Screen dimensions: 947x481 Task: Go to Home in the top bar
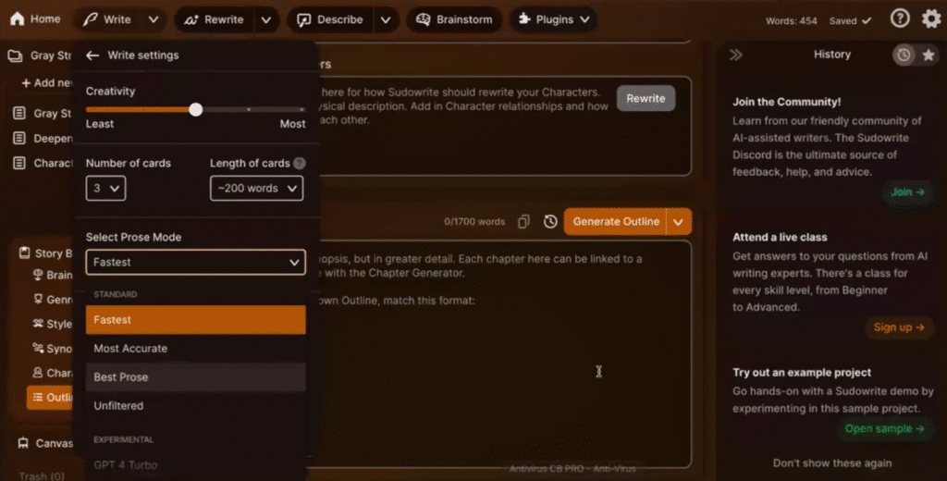click(x=36, y=19)
